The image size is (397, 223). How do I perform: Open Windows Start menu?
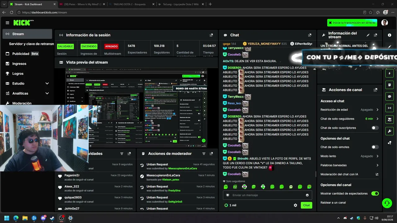coord(7,218)
